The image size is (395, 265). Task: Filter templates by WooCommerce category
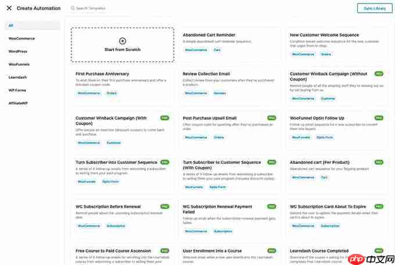(x=21, y=38)
